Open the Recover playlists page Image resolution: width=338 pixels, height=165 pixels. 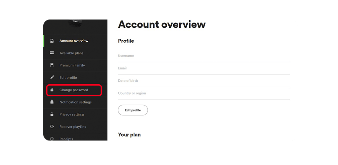tap(75, 127)
